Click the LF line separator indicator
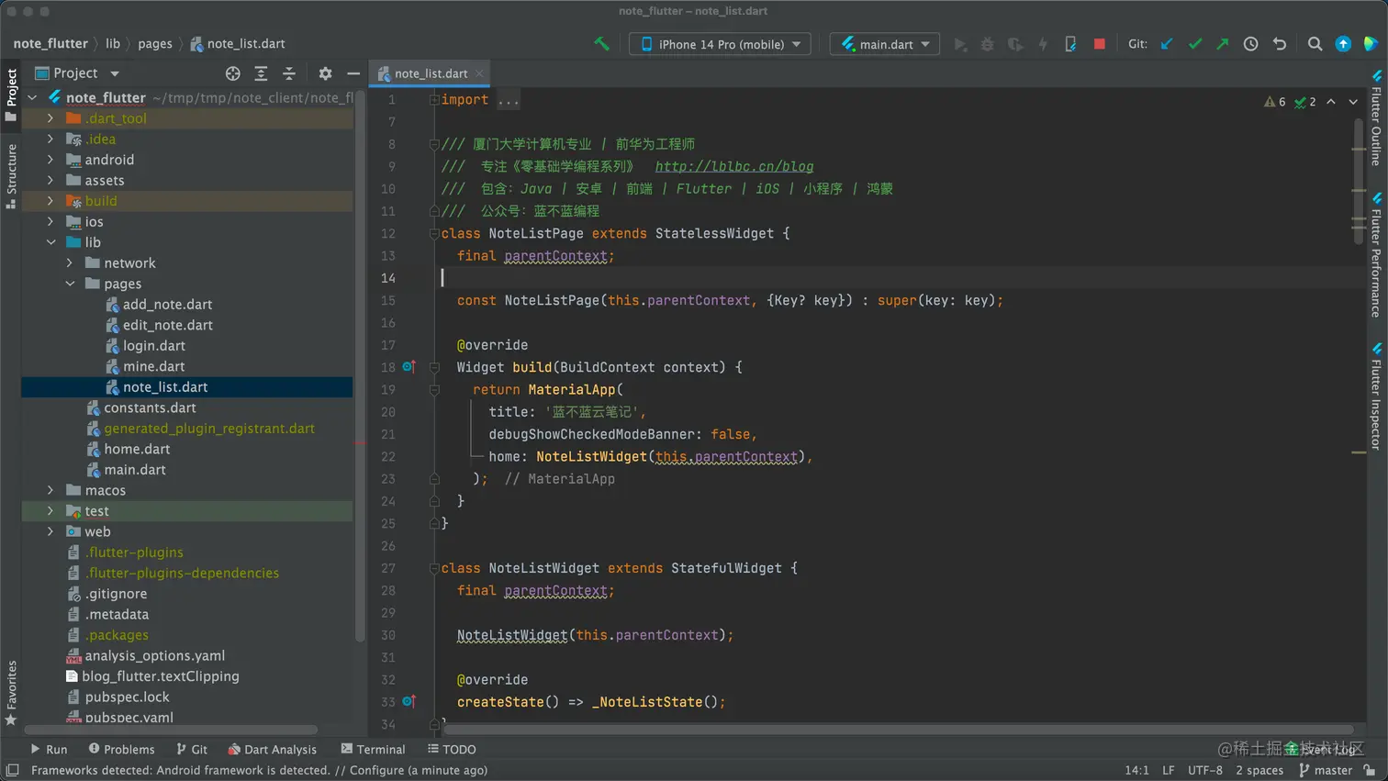 (1169, 771)
